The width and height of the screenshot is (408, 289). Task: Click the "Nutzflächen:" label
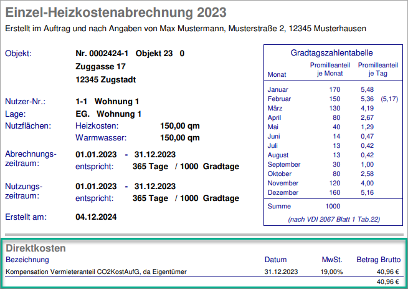pyautogui.click(x=28, y=126)
